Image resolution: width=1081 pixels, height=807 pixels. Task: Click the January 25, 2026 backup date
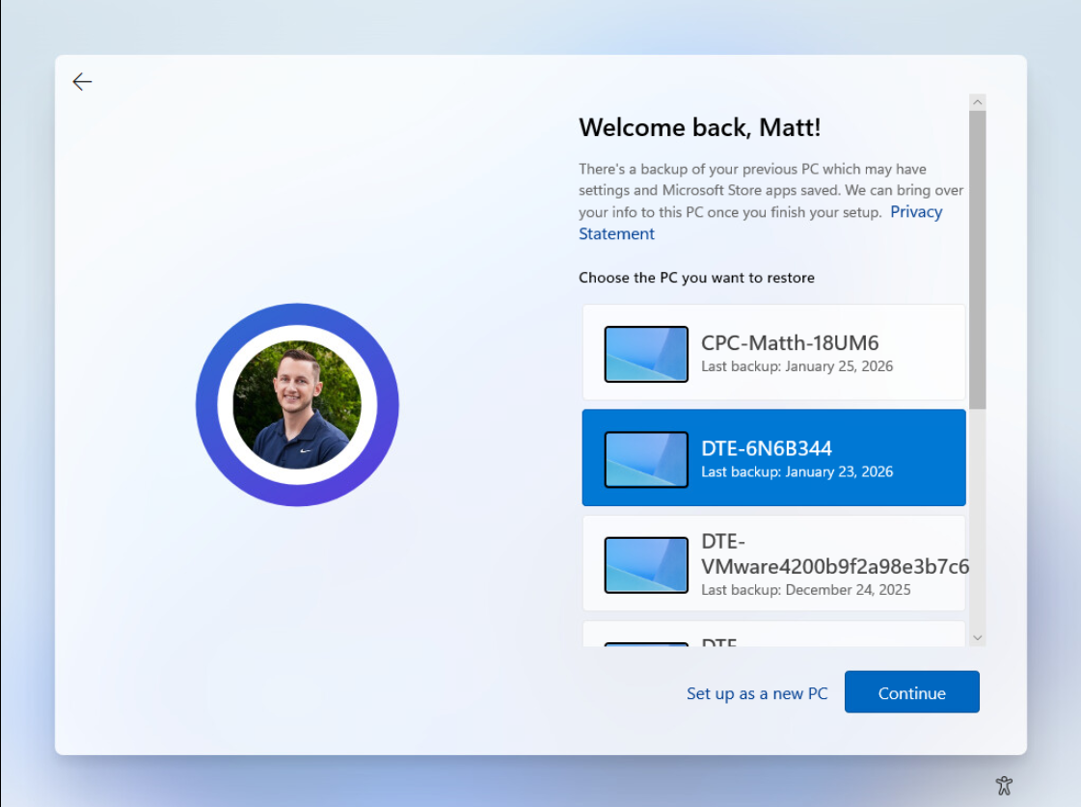797,366
